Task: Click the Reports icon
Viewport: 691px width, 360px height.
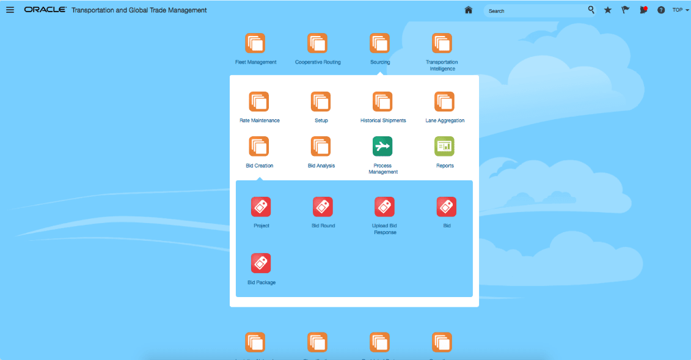Action: [x=445, y=146]
